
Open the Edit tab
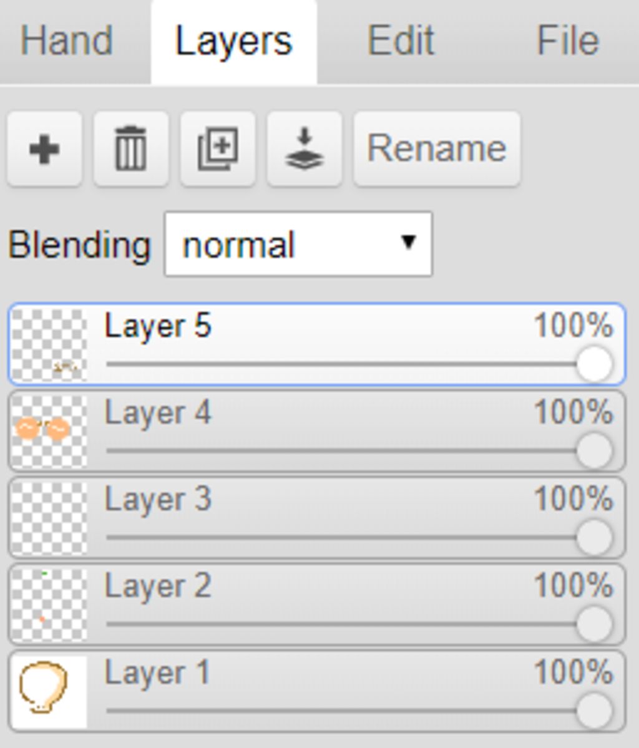(x=401, y=42)
